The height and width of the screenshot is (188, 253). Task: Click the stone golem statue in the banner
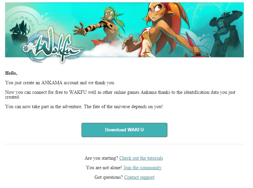tap(226, 32)
